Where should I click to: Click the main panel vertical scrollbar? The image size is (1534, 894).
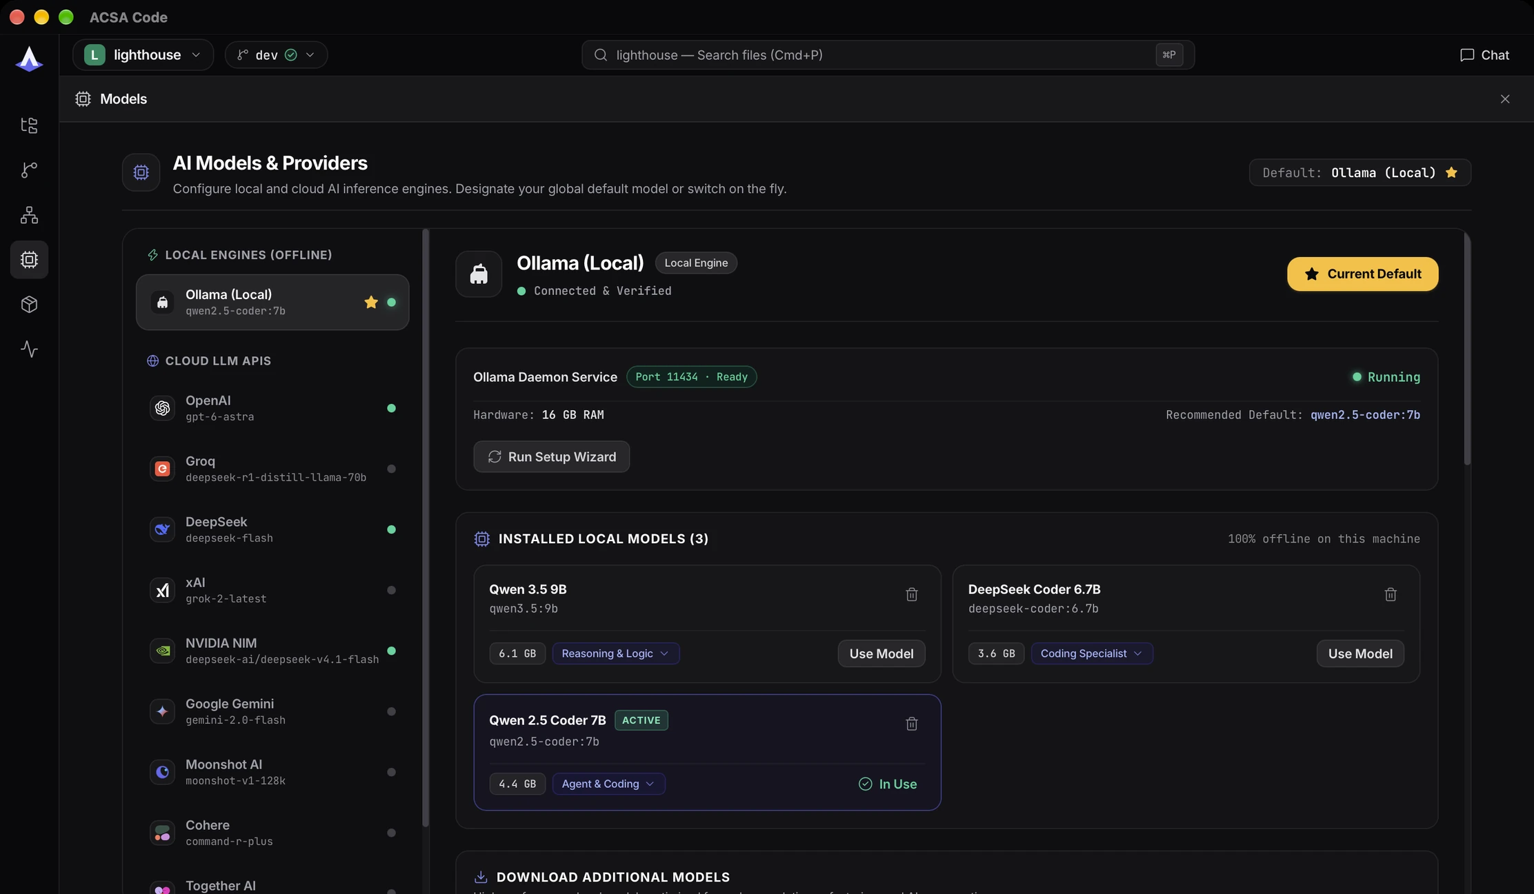[x=1467, y=349]
